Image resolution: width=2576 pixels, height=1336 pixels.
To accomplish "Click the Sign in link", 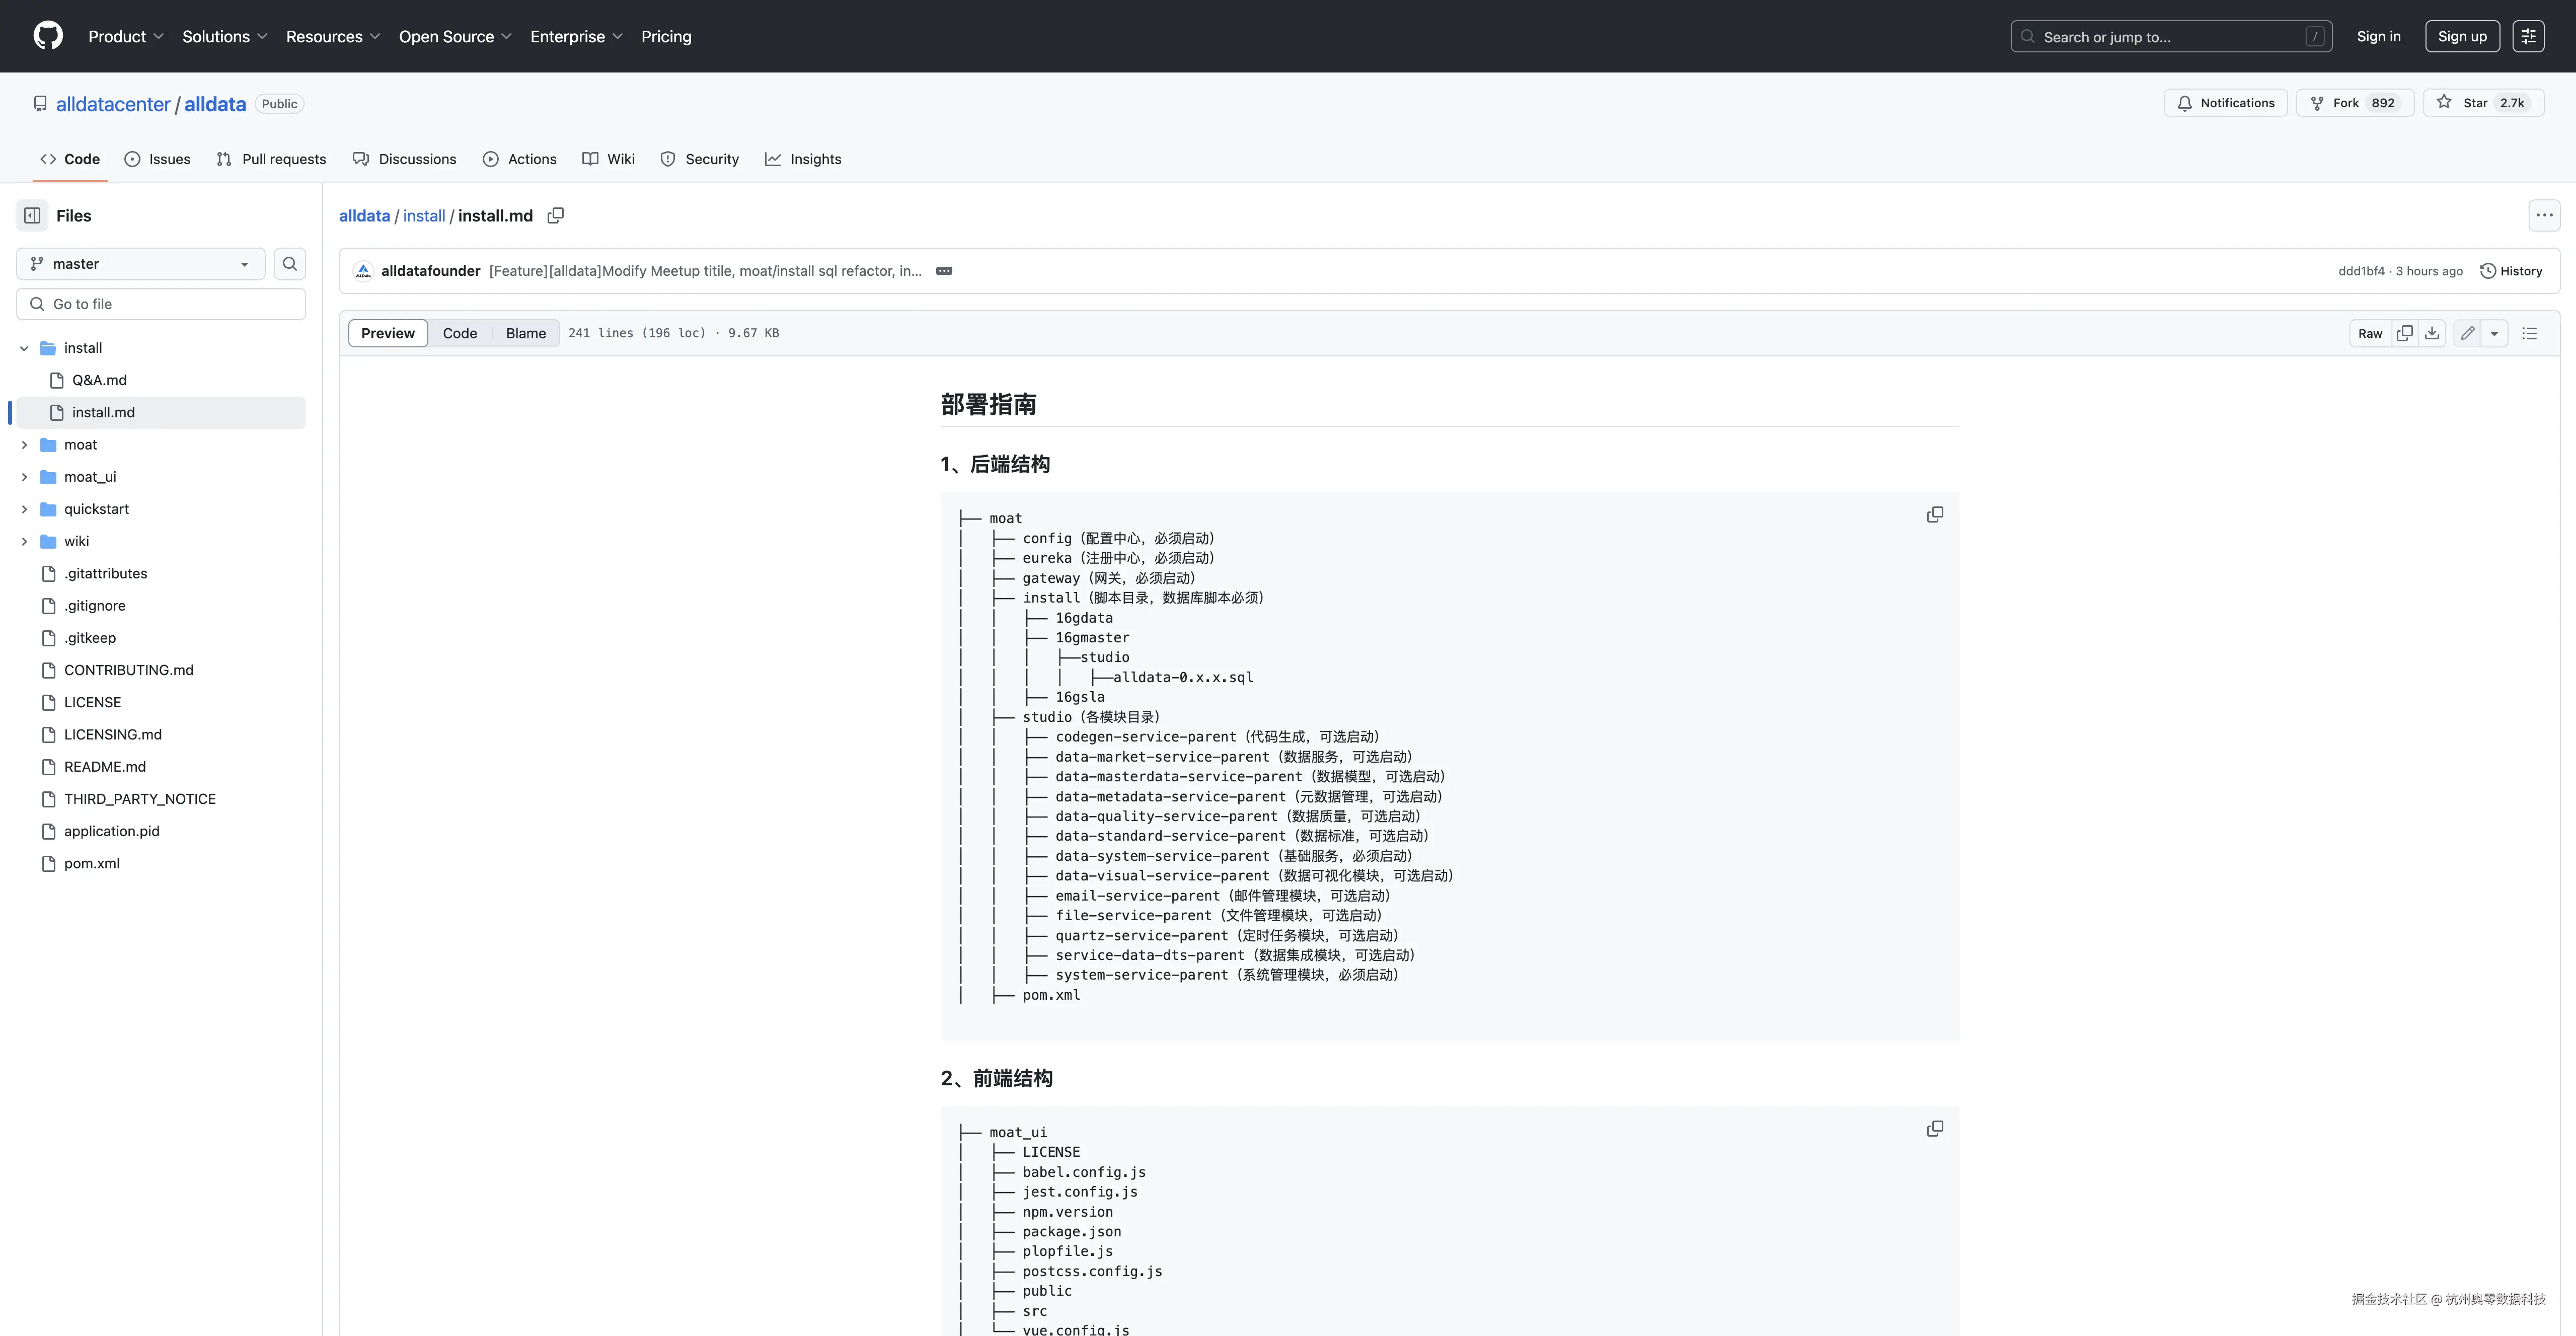I will (2379, 36).
